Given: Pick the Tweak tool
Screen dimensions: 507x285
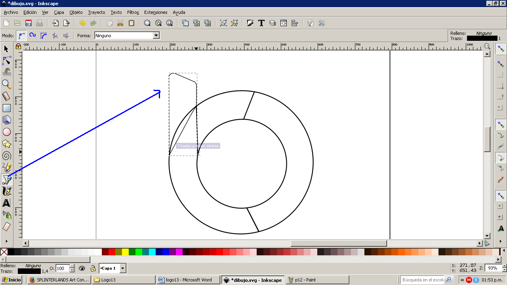Looking at the screenshot, I should tap(6, 72).
